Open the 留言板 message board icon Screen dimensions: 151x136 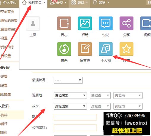coord(85,49)
